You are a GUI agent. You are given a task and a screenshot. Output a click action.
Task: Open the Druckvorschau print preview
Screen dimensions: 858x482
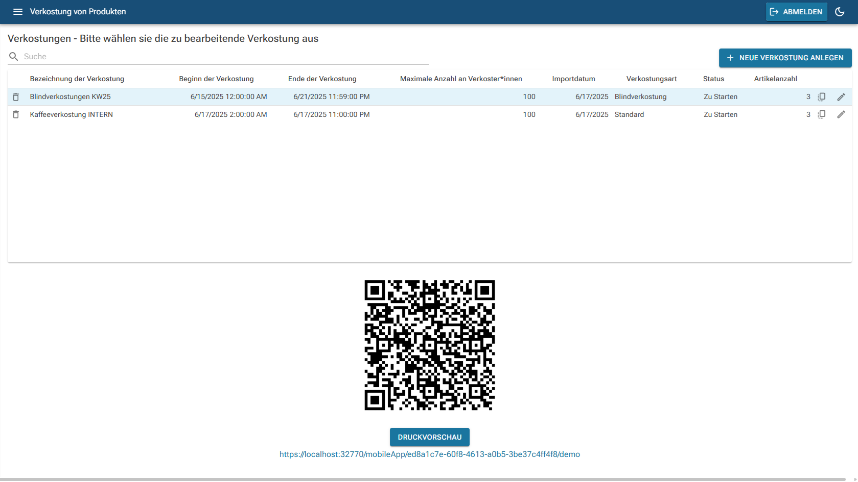click(429, 437)
